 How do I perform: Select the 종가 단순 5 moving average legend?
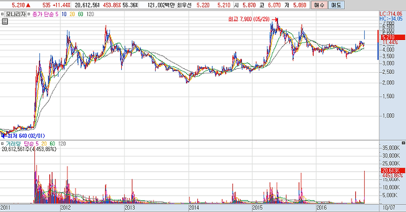tap(45, 14)
